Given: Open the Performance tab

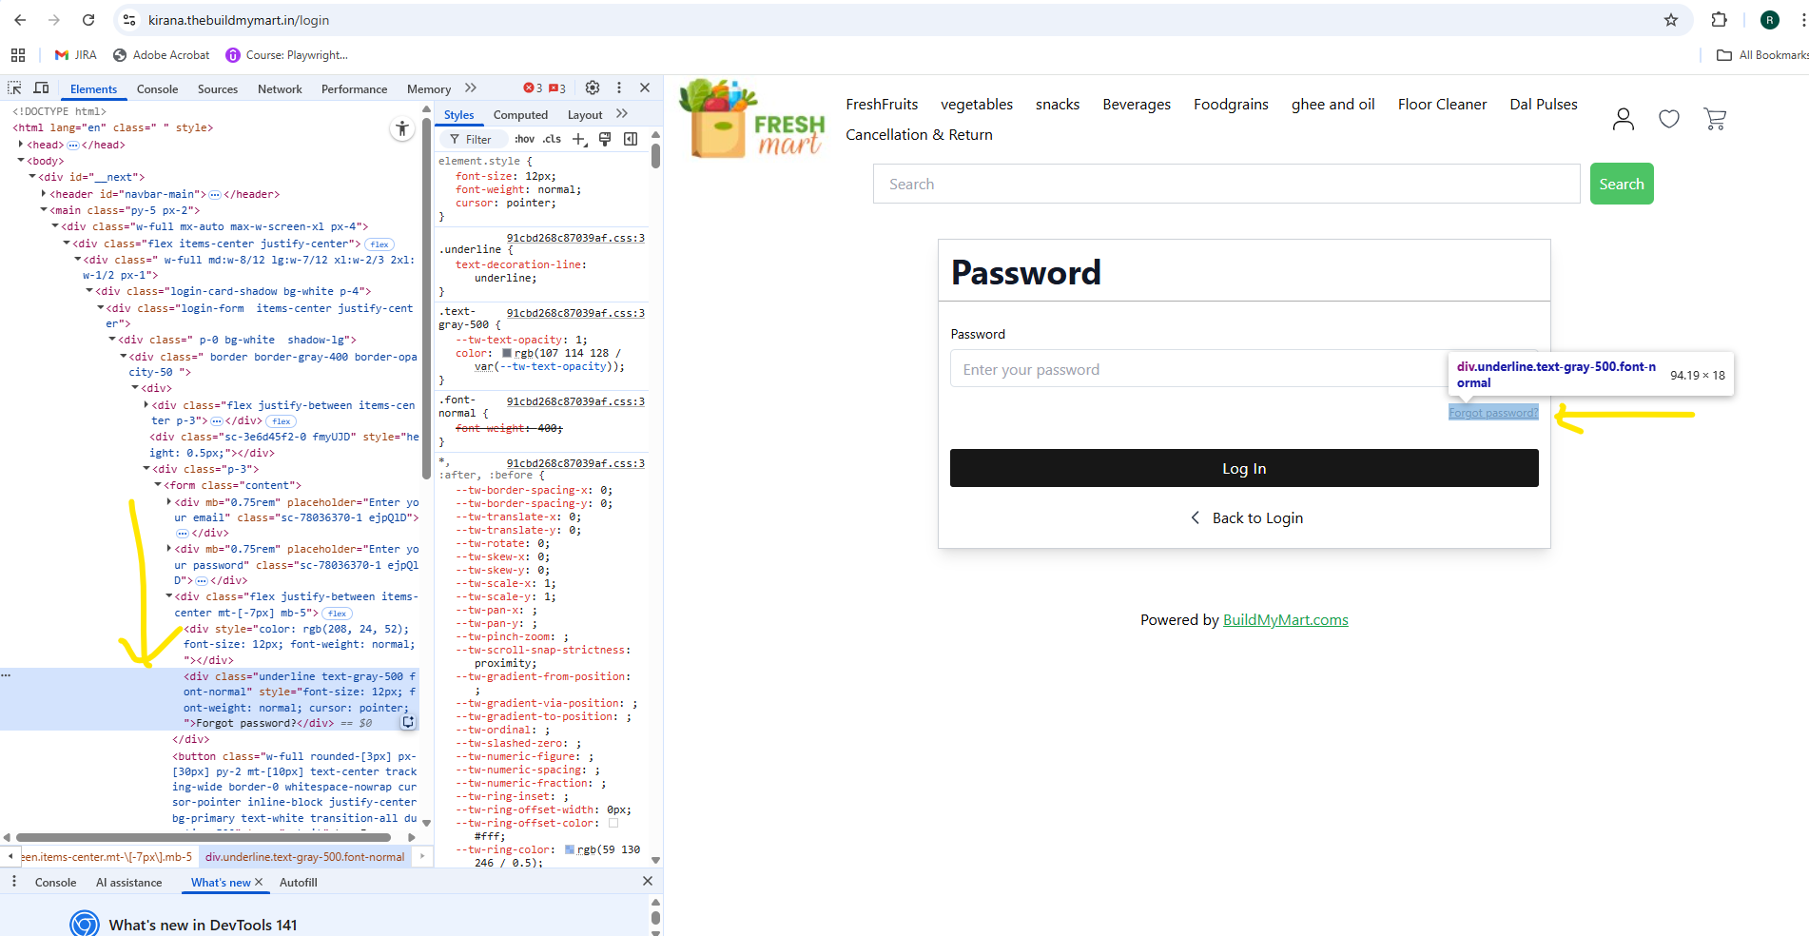Looking at the screenshot, I should (x=354, y=89).
